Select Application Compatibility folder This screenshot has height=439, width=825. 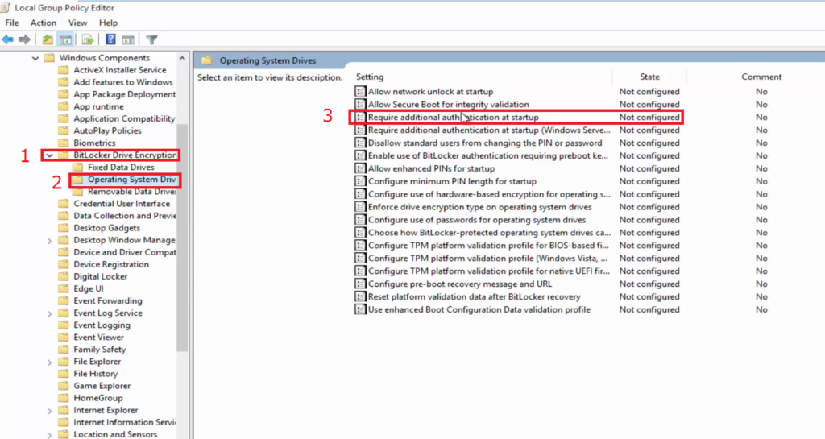(x=124, y=118)
